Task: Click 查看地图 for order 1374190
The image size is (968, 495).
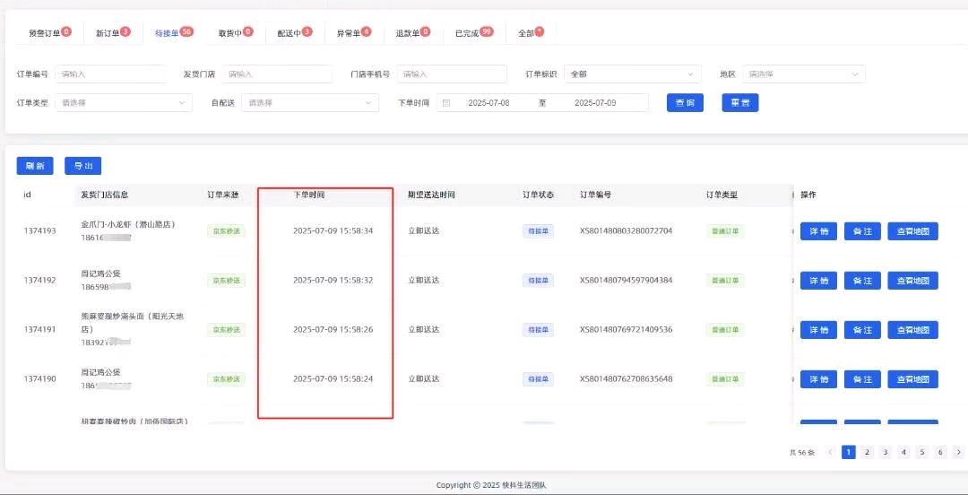Action: [x=913, y=379]
